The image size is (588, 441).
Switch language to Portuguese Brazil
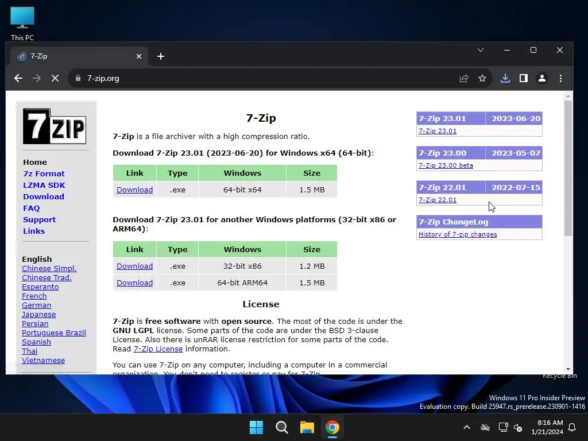[x=53, y=332]
